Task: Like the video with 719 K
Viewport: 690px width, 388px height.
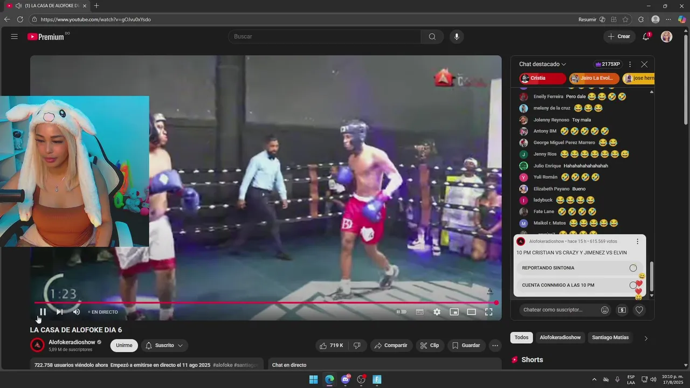Action: (332, 345)
